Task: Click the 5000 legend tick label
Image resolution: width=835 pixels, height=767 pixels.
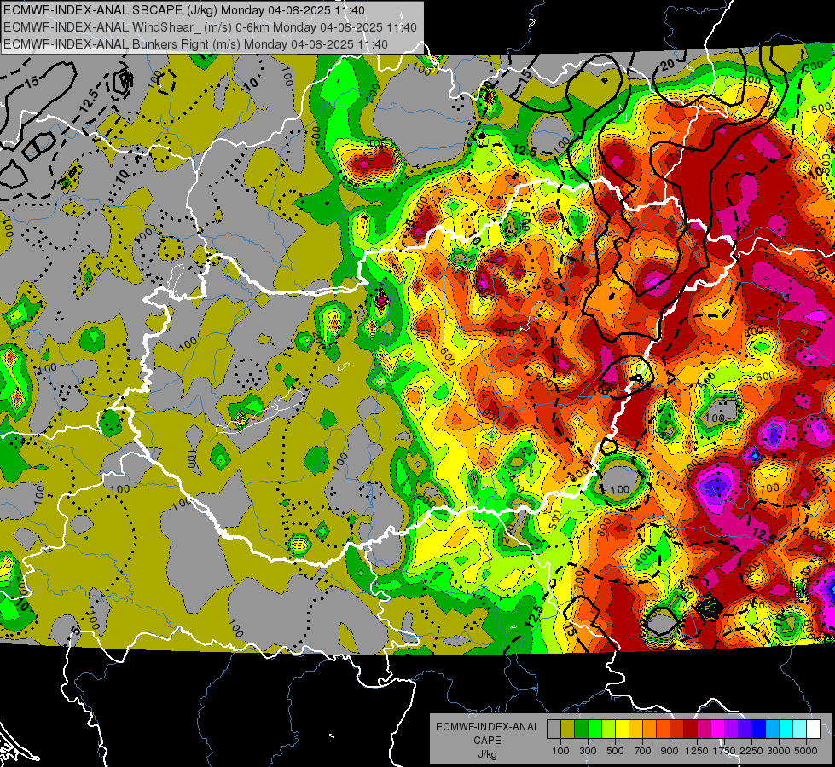Action: pyautogui.click(x=806, y=751)
